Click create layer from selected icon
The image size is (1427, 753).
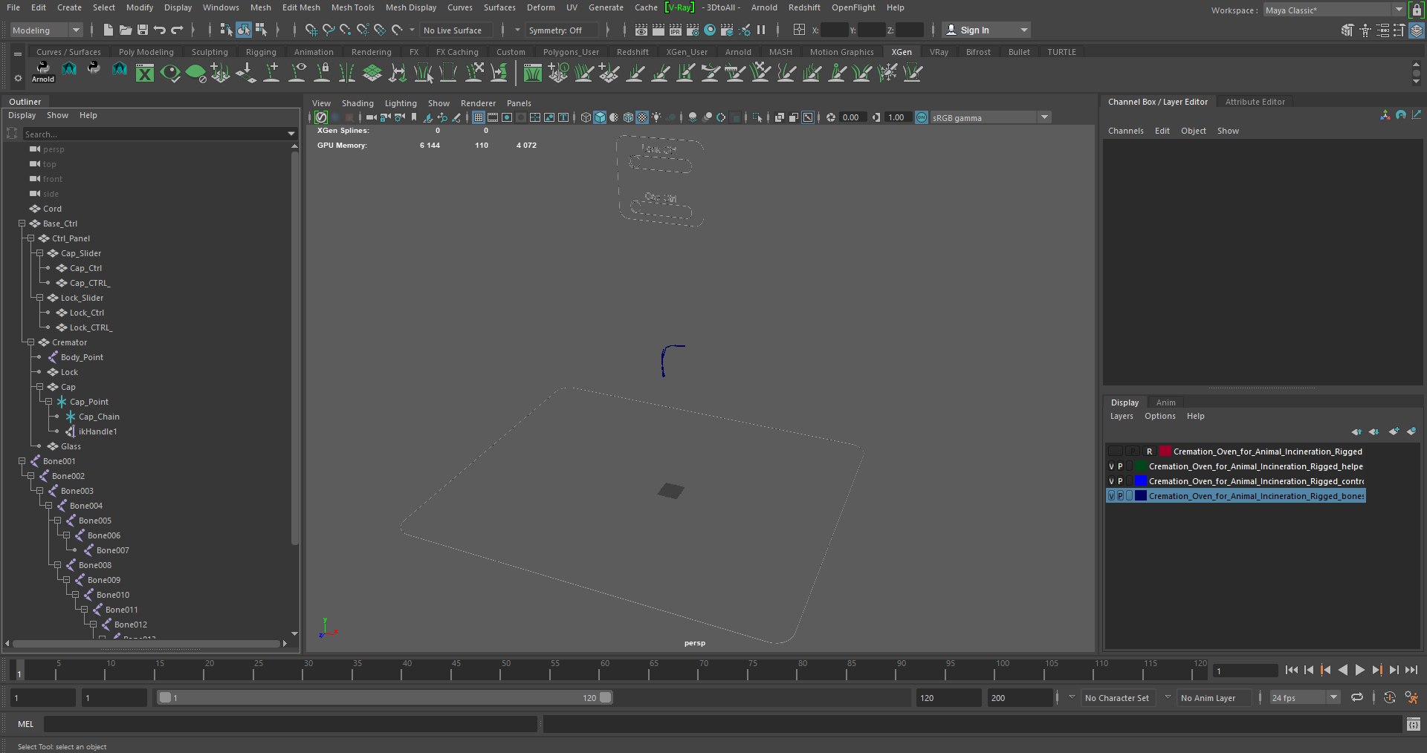(1411, 431)
